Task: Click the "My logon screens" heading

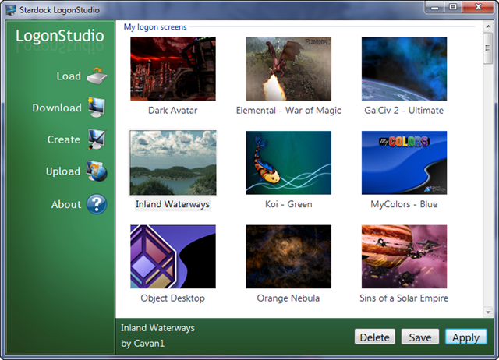Action: tap(155, 27)
